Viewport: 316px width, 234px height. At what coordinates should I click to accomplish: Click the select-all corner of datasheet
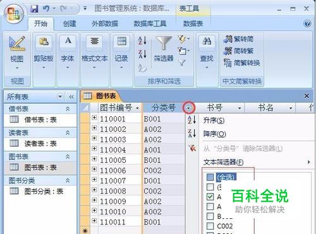point(85,108)
